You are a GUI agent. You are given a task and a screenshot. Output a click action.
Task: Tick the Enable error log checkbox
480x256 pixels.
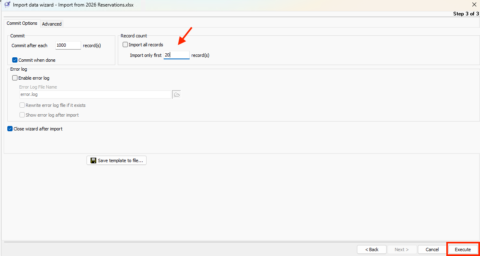(15, 78)
